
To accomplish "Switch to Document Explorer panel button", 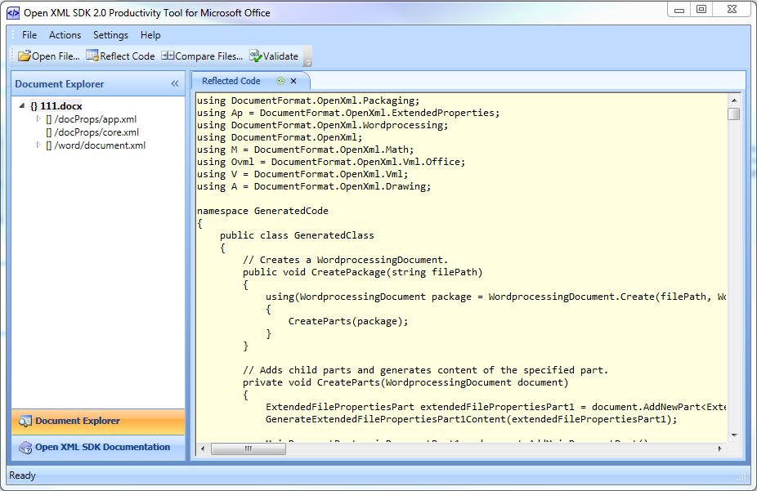I will point(98,421).
